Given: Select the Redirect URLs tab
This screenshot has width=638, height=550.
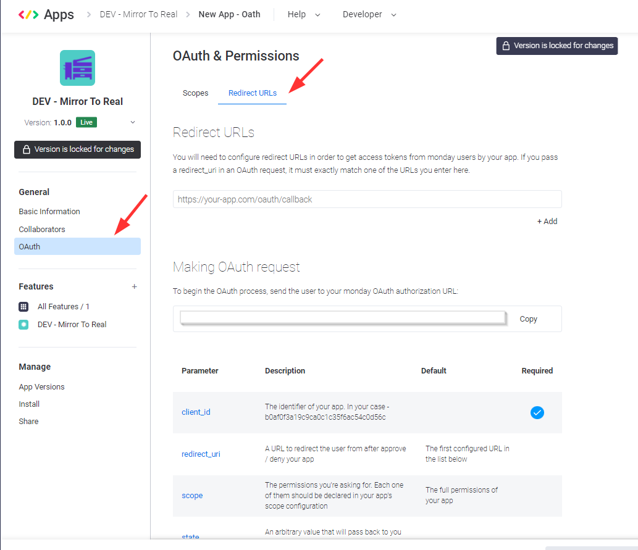Looking at the screenshot, I should coord(252,93).
